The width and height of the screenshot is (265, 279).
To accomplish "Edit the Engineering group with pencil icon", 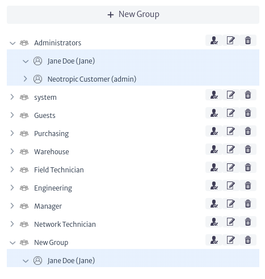I will pyautogui.click(x=231, y=185).
